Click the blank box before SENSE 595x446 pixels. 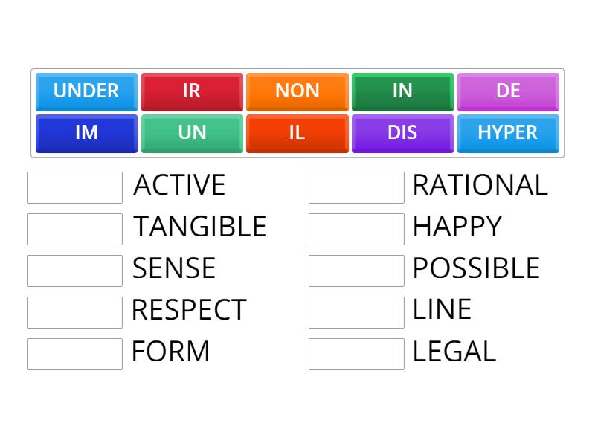click(x=74, y=270)
